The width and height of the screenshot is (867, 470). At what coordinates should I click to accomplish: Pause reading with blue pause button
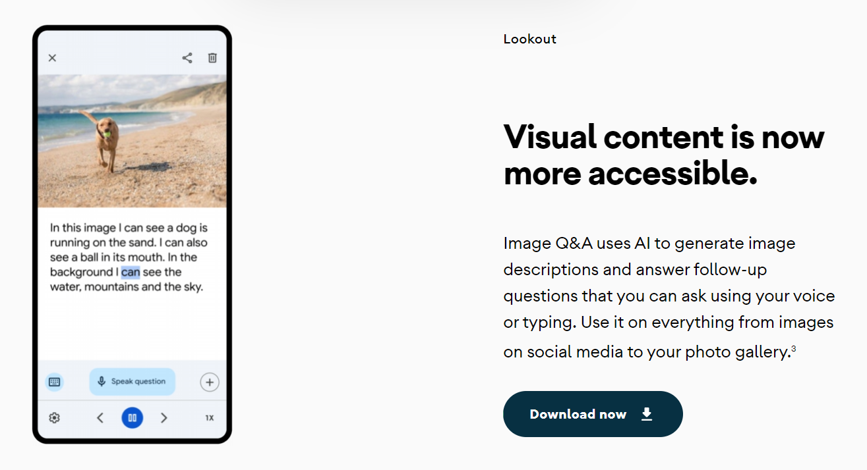pos(133,418)
